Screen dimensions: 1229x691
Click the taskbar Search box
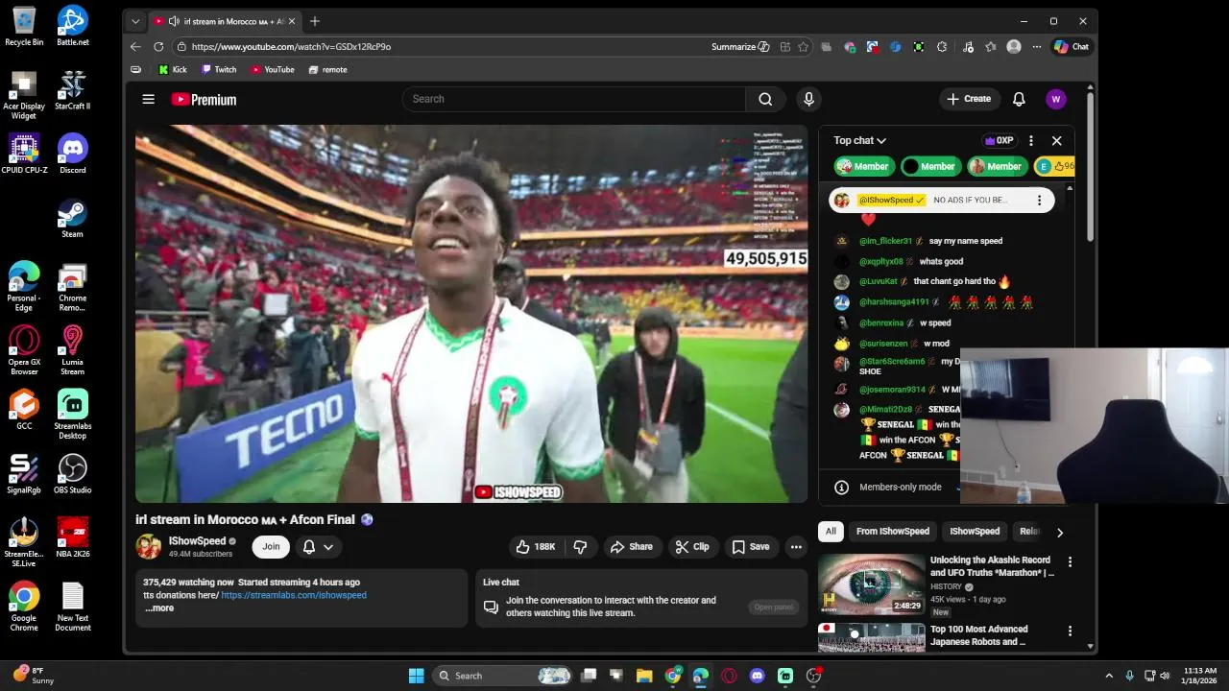[x=501, y=676]
